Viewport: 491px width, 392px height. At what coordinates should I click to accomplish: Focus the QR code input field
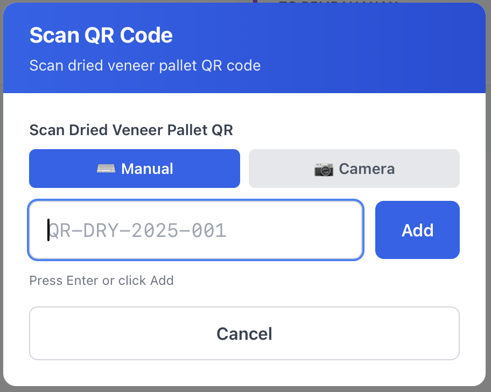tap(195, 230)
